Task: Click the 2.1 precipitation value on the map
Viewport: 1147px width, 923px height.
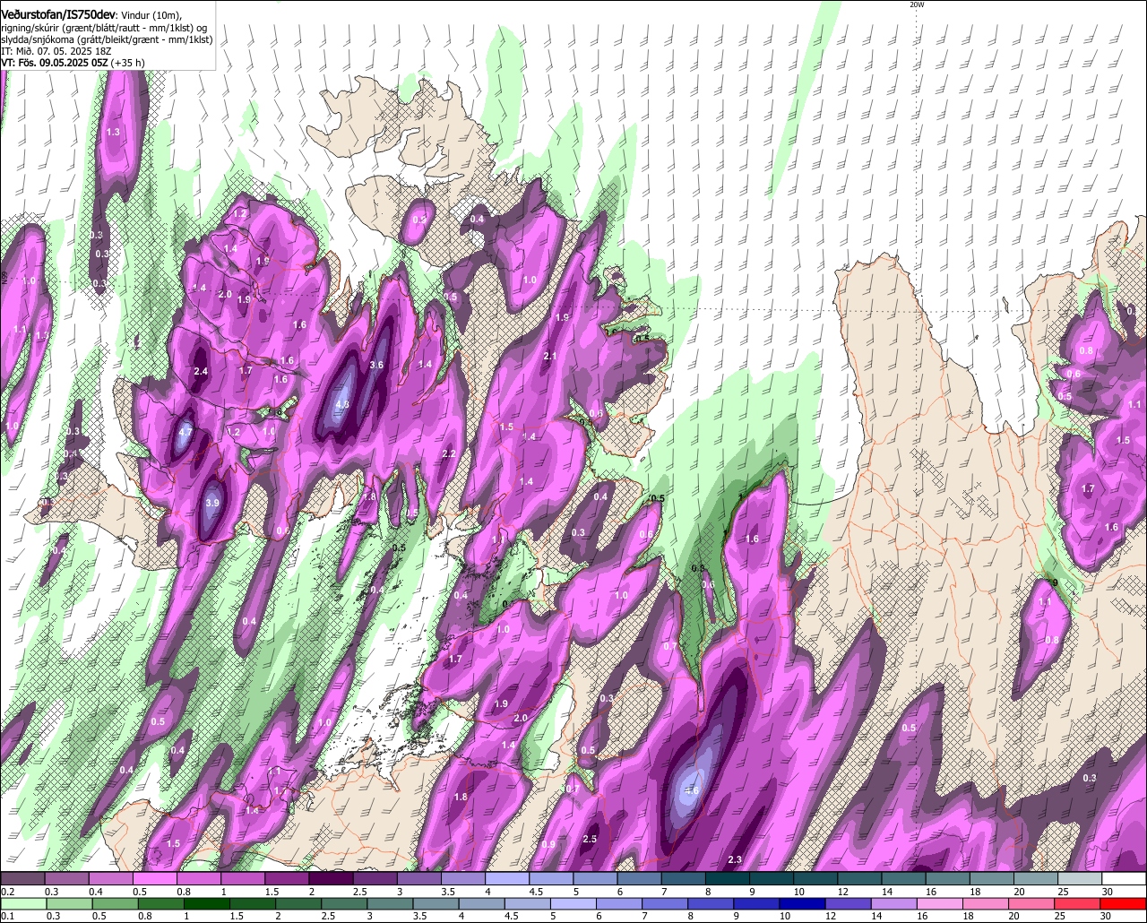Action: 550,357
